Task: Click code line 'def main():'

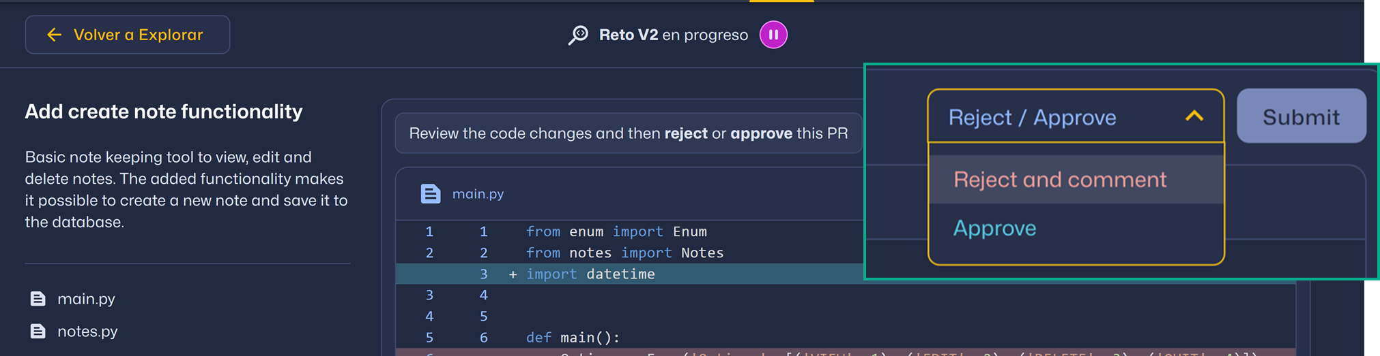Action: click(573, 337)
